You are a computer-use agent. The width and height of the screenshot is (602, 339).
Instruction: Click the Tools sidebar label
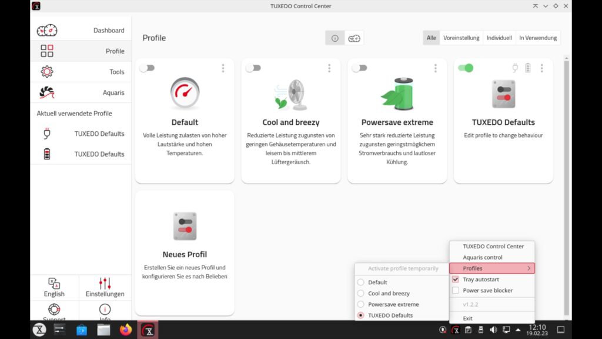click(117, 72)
